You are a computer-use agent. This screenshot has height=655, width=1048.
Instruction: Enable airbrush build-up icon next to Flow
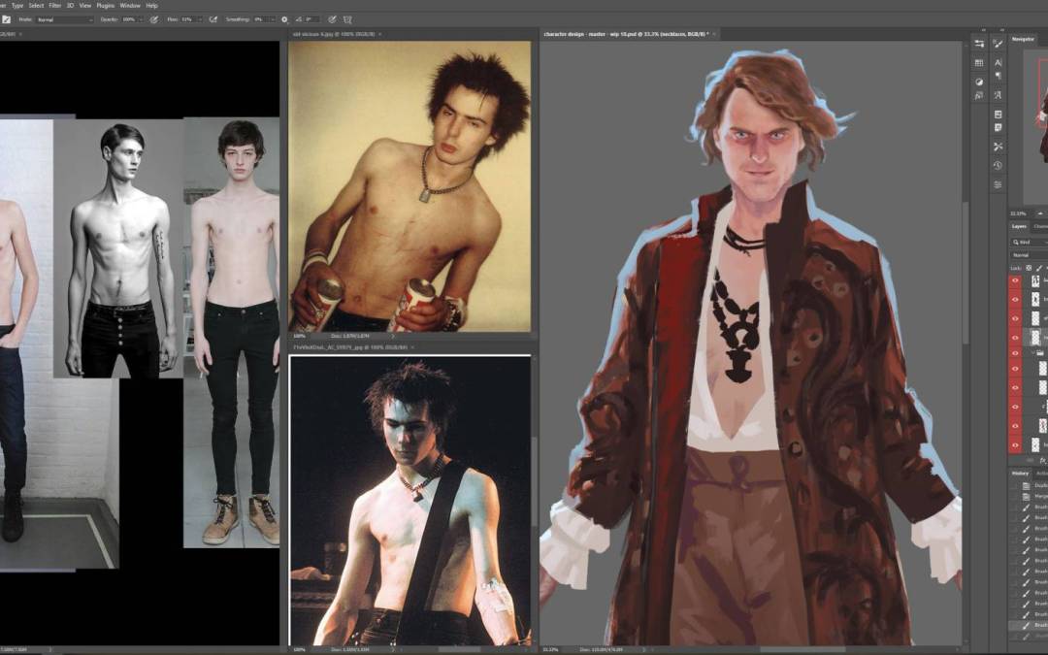[213, 18]
